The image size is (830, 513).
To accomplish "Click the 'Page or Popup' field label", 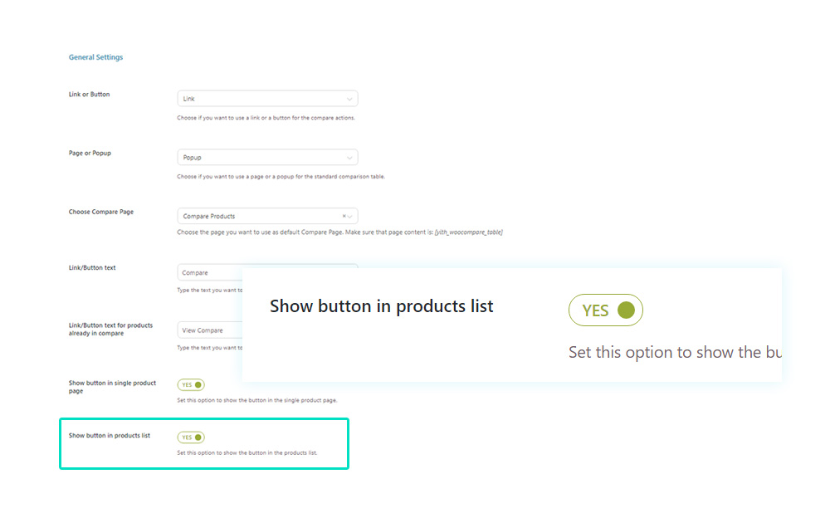I will (90, 154).
